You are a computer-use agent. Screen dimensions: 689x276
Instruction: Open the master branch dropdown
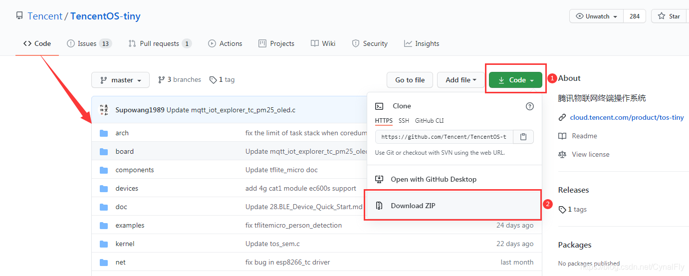click(x=121, y=80)
